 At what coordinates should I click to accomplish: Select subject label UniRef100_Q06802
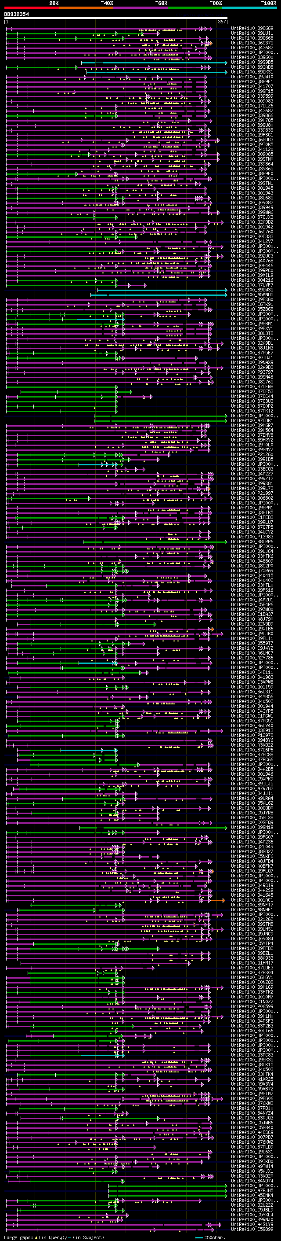click(252, 498)
